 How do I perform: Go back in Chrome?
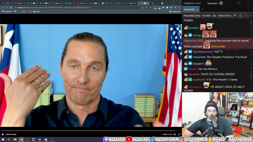[x=3, y=7]
